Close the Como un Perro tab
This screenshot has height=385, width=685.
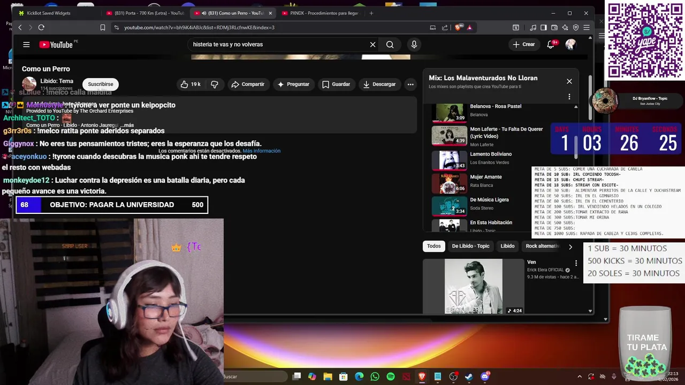click(x=270, y=13)
